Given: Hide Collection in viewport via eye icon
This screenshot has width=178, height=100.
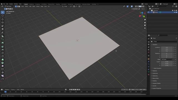Looking at the screenshot, I should point(174,11).
